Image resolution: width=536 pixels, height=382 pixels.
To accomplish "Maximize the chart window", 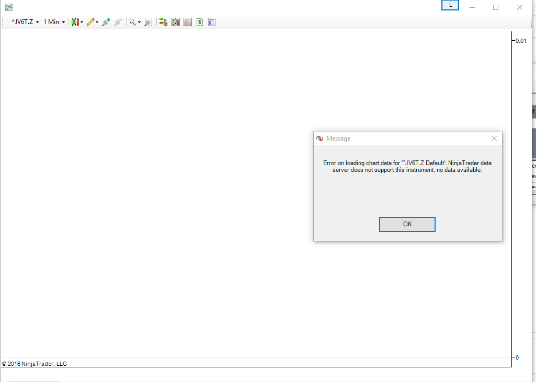I will [496, 7].
